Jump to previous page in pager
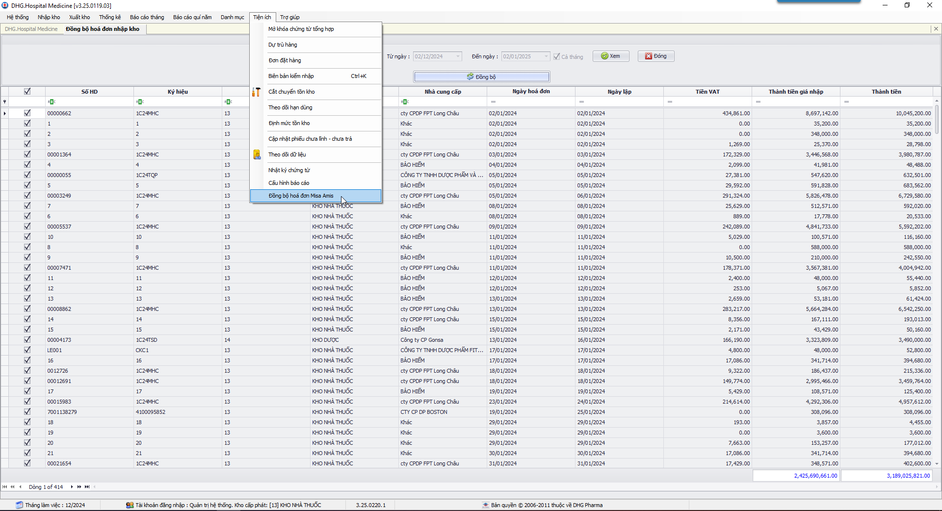Image resolution: width=942 pixels, height=511 pixels. pos(13,487)
